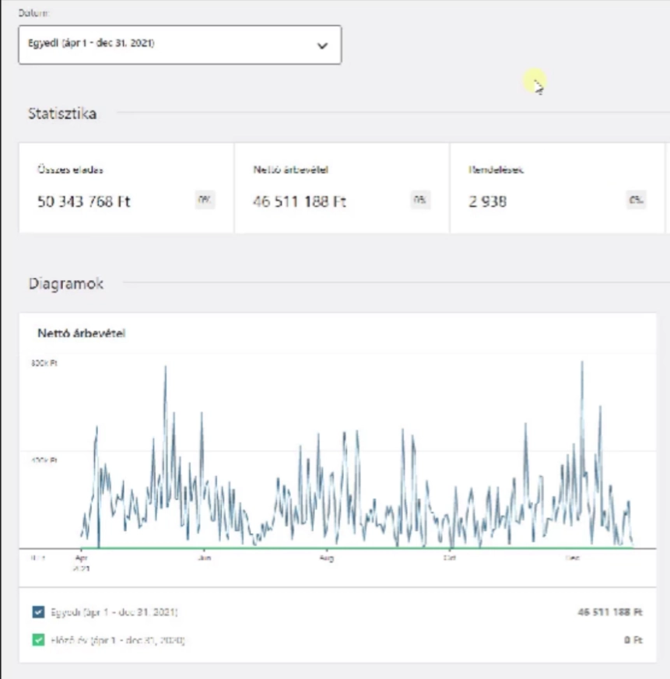Image resolution: width=670 pixels, height=679 pixels.
Task: Select the Nettó árbevétel stat card
Action: [x=341, y=187]
